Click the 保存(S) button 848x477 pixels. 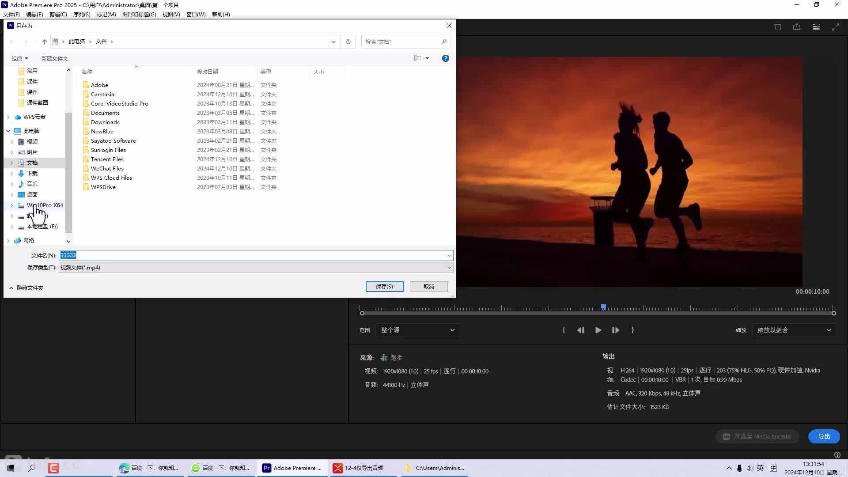pyautogui.click(x=384, y=286)
